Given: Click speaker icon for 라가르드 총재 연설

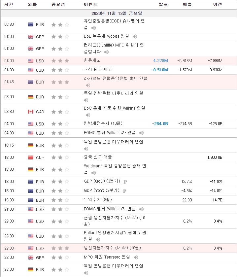Looking at the screenshot, I should click(88, 85).
